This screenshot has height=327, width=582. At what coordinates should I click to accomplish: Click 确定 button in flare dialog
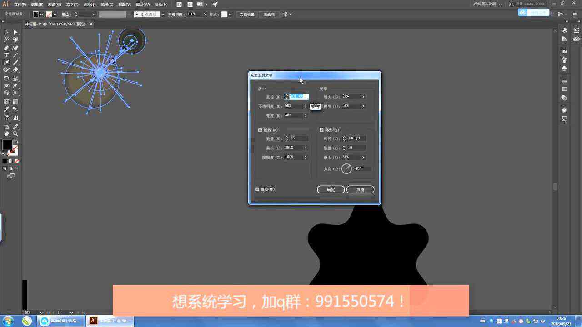[331, 189]
